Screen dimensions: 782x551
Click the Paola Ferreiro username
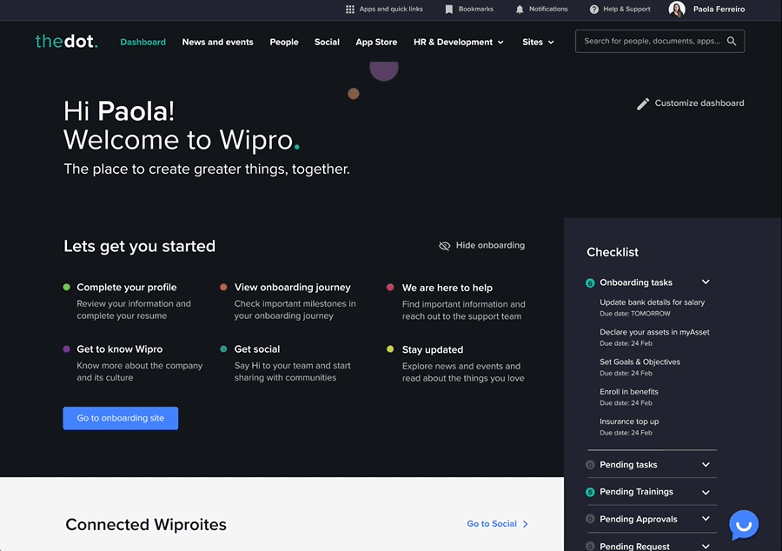click(x=719, y=10)
